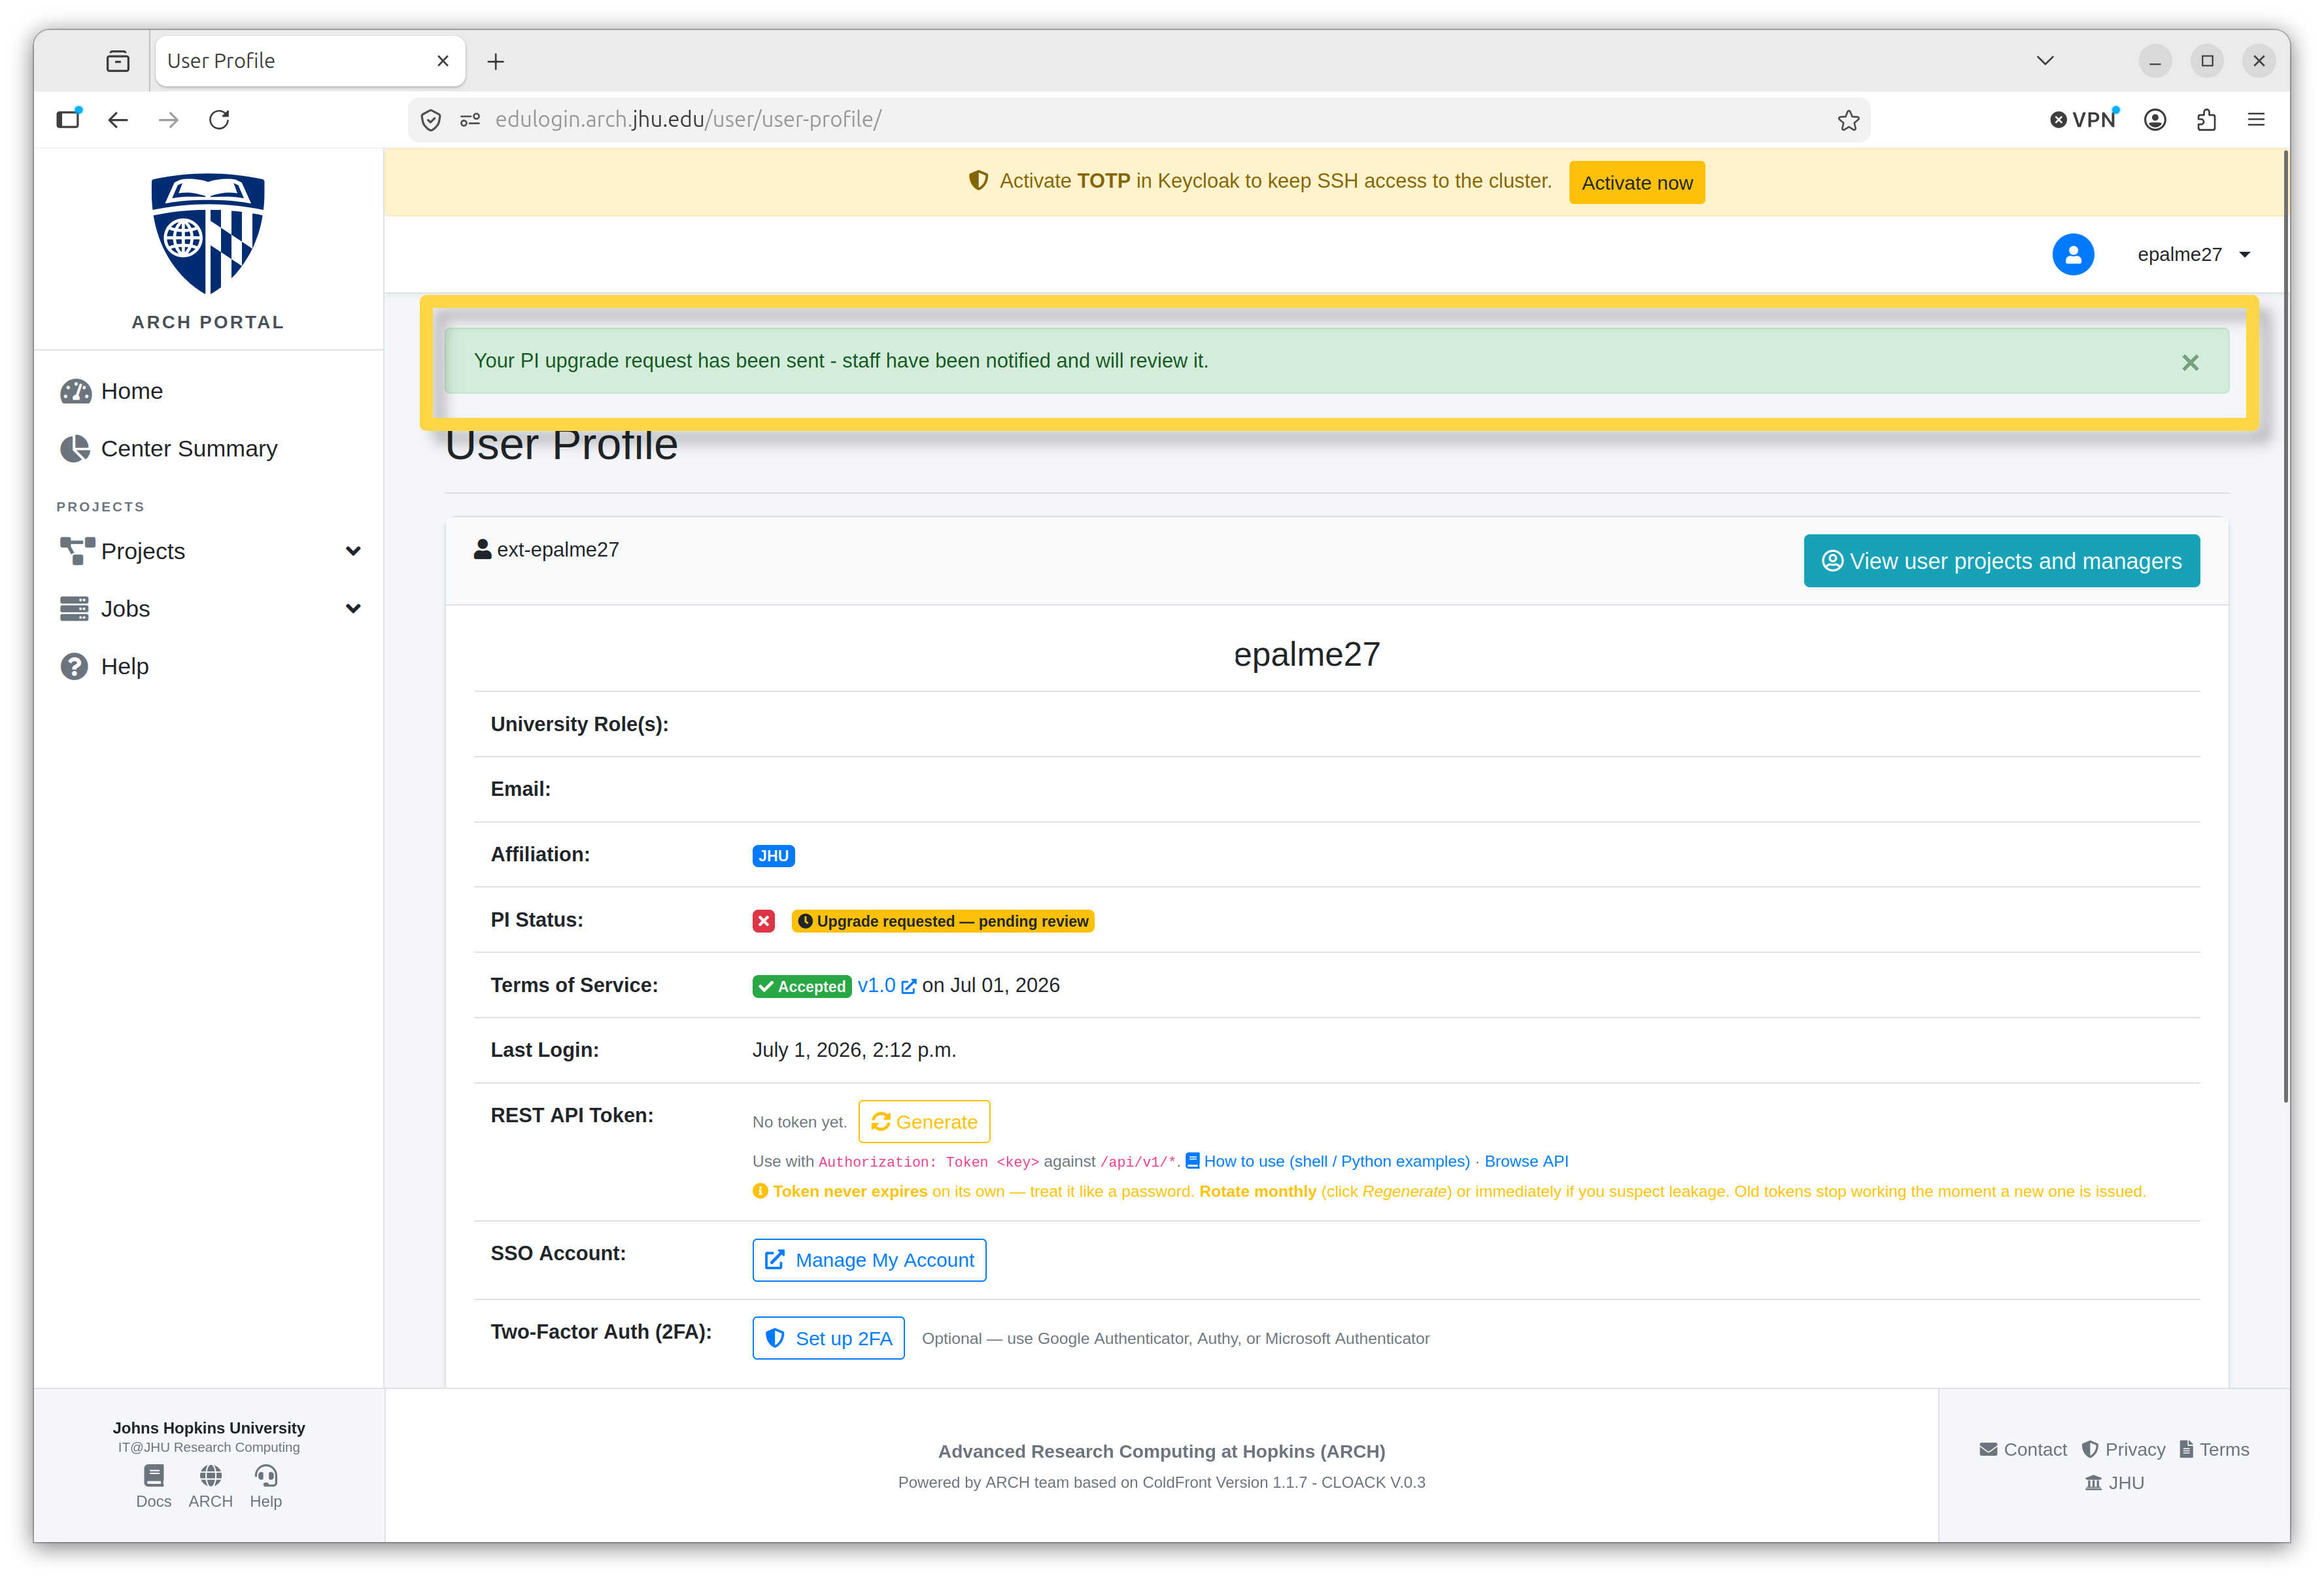Click the ARCH Portal shield logo

point(208,233)
